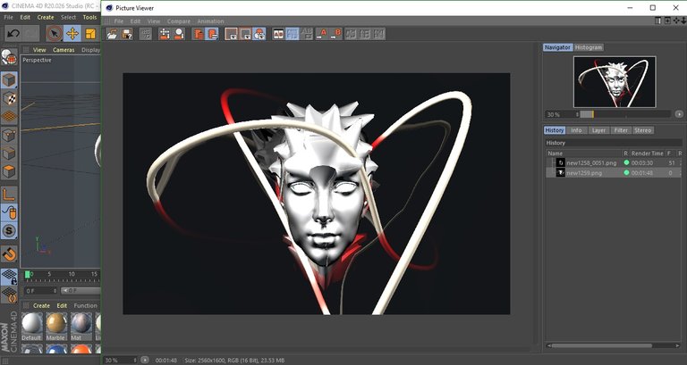Image resolution: width=687 pixels, height=365 pixels.
Task: Open the Filter tab
Action: pyautogui.click(x=621, y=130)
